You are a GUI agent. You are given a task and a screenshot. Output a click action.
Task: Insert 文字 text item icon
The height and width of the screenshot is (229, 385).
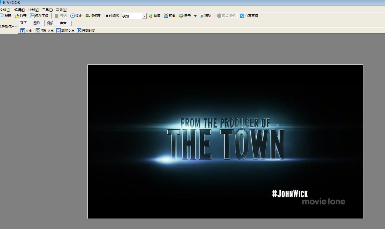pyautogui.click(x=23, y=31)
